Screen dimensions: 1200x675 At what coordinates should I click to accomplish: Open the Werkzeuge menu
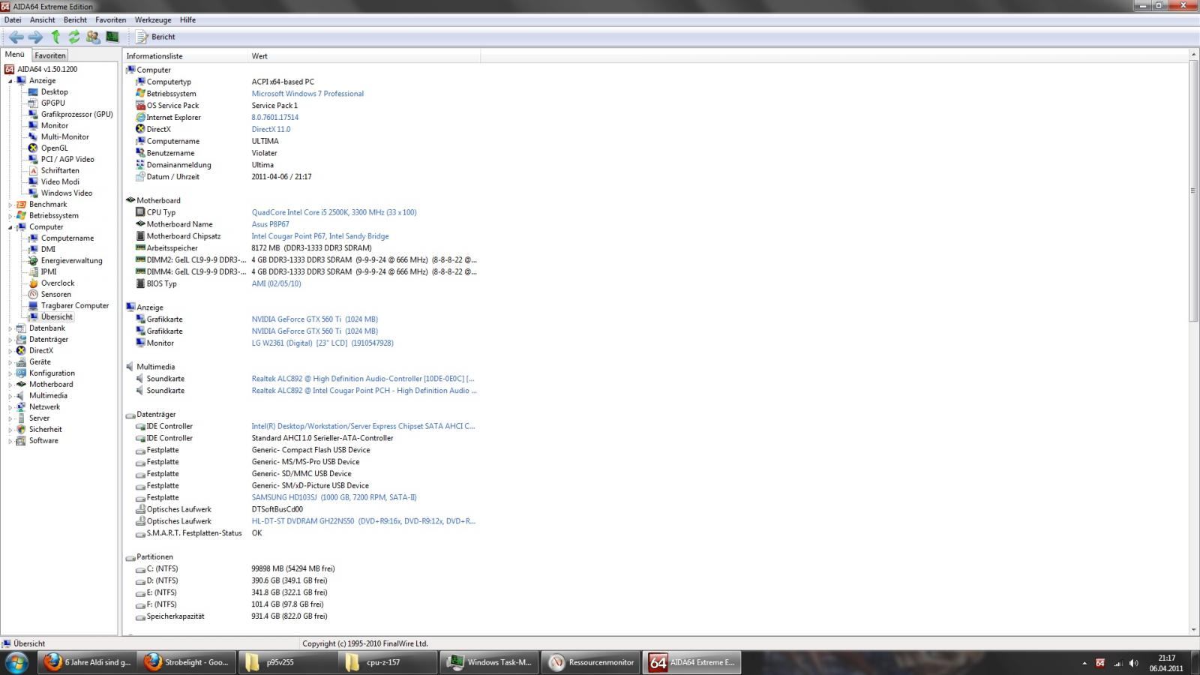pos(153,20)
